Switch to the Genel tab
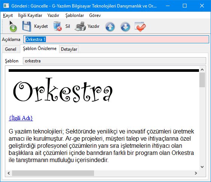This screenshot has width=211, height=182. (11, 49)
